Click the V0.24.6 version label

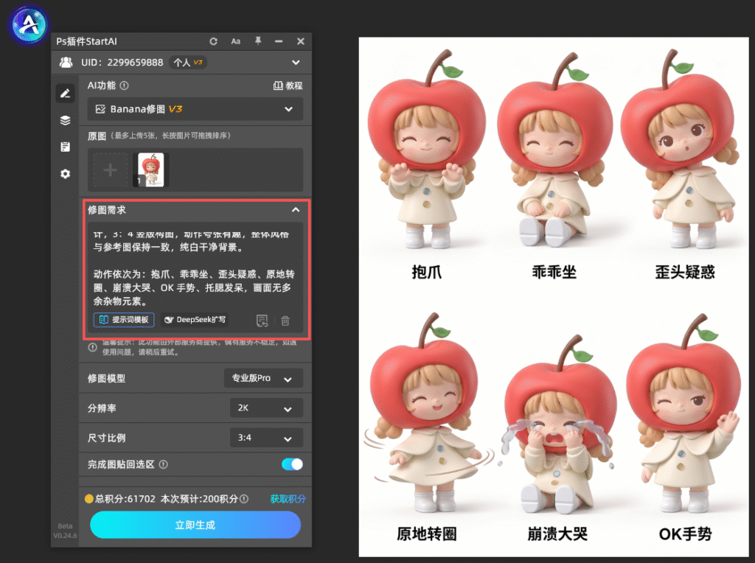(x=65, y=536)
